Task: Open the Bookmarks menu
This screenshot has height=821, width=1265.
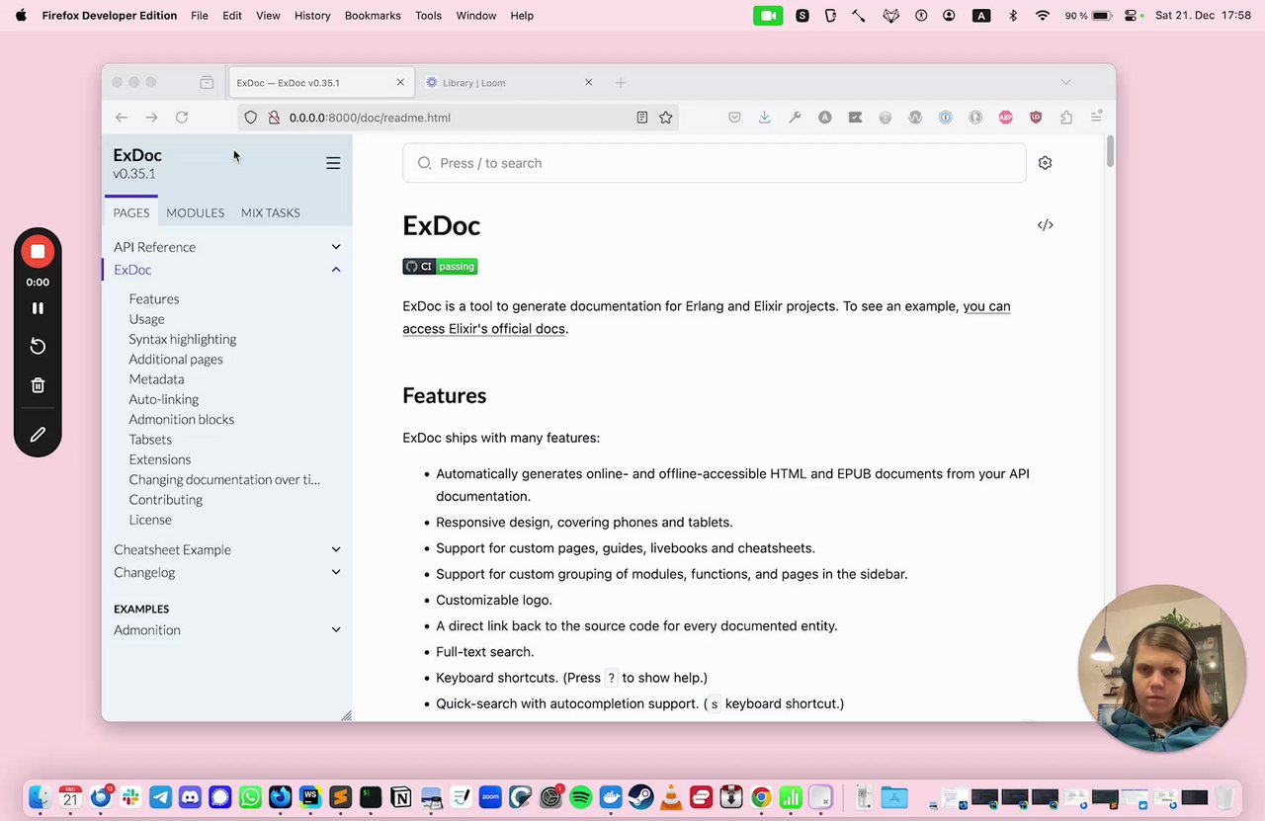Action: pyautogui.click(x=373, y=16)
